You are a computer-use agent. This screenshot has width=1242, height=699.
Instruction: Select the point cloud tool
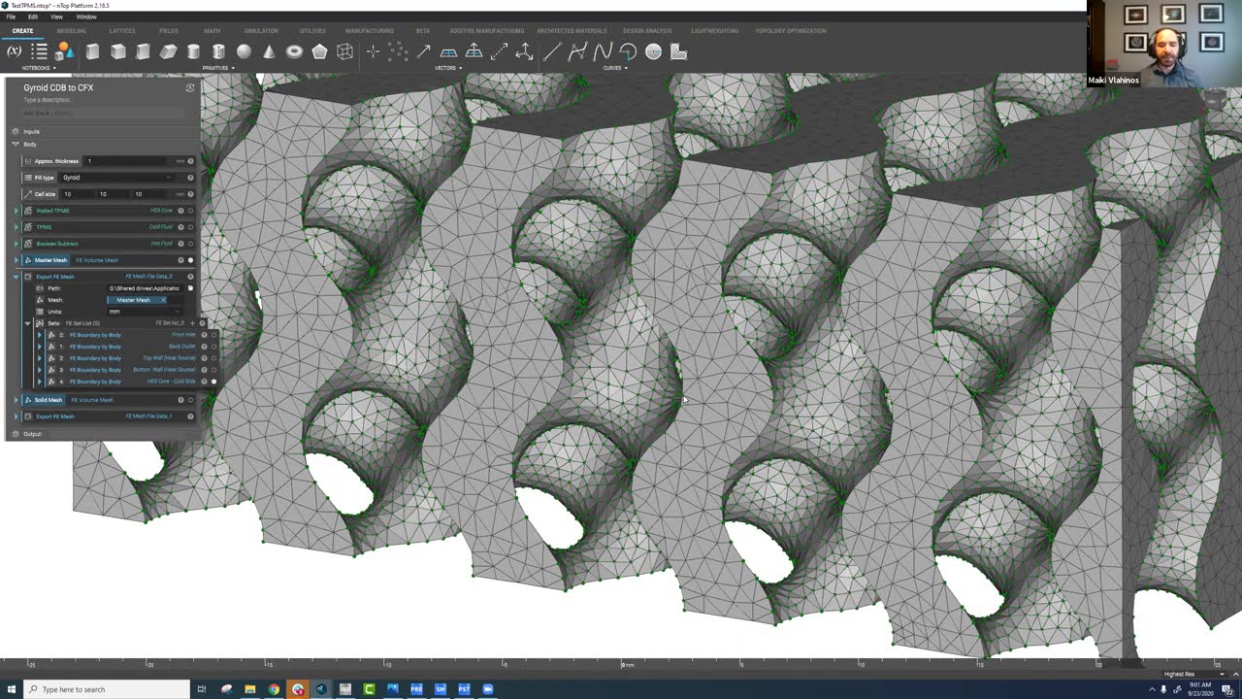click(398, 51)
